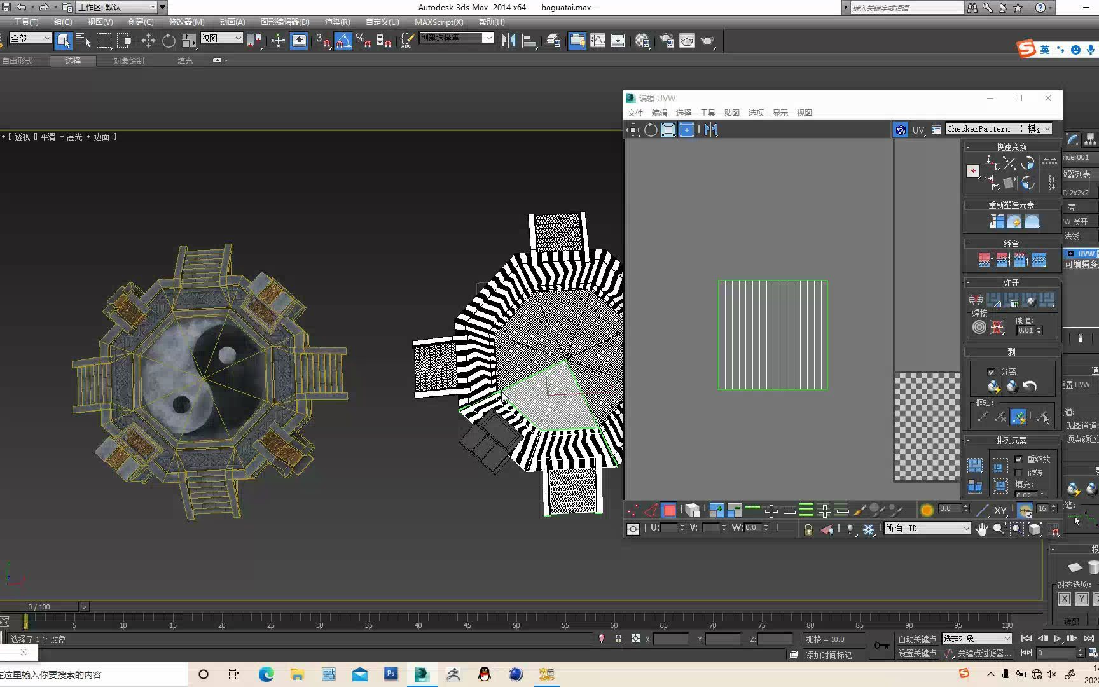Collapse the 快速变换 rollout
The width and height of the screenshot is (1099, 687).
1011,147
